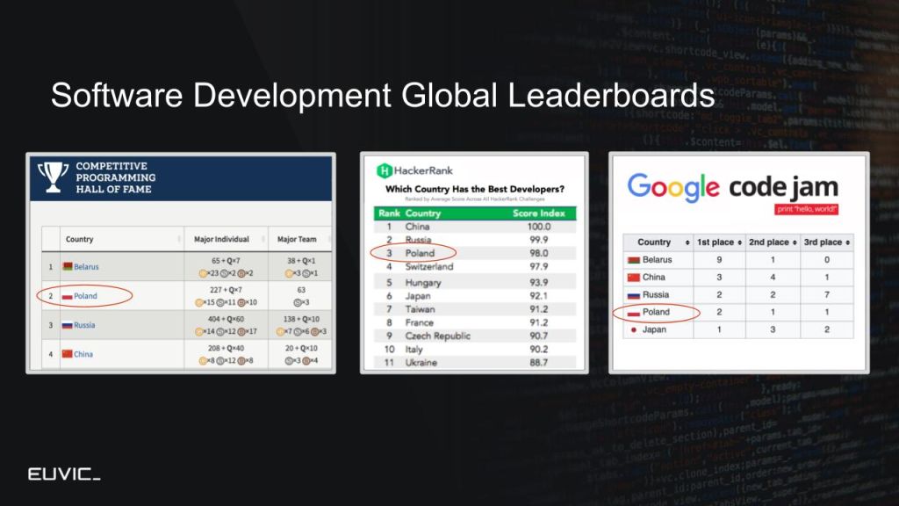
Task: Select Switzerland in HackerRank table
Action: pos(428,267)
